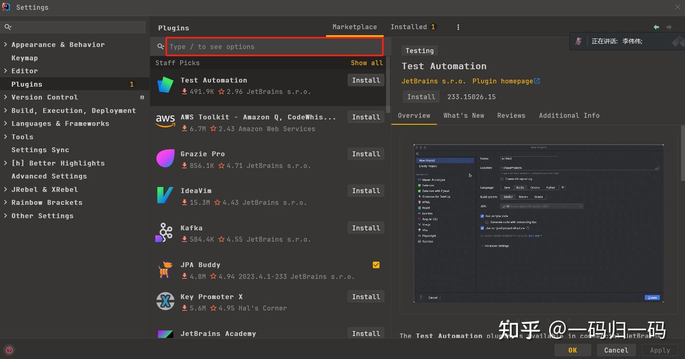Close the Settings dialog
Viewport: 685px width, 359px height.
click(678, 7)
